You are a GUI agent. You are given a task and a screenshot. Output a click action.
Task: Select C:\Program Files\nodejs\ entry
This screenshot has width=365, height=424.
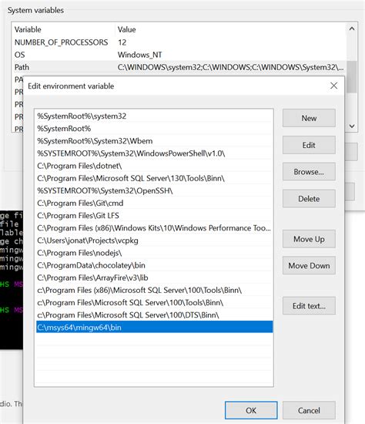pyautogui.click(x=154, y=253)
